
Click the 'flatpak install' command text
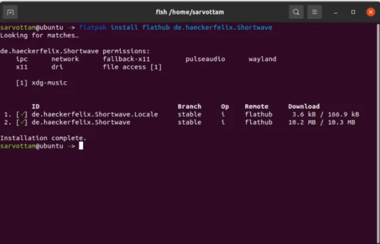[108, 28]
